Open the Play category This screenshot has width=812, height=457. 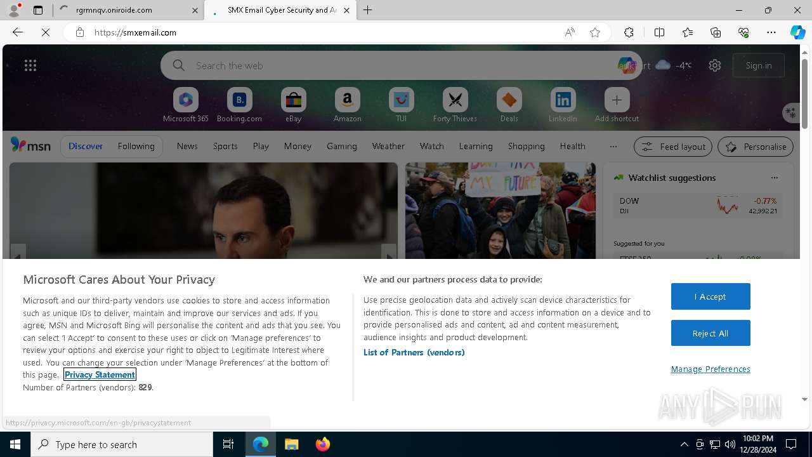coord(261,146)
